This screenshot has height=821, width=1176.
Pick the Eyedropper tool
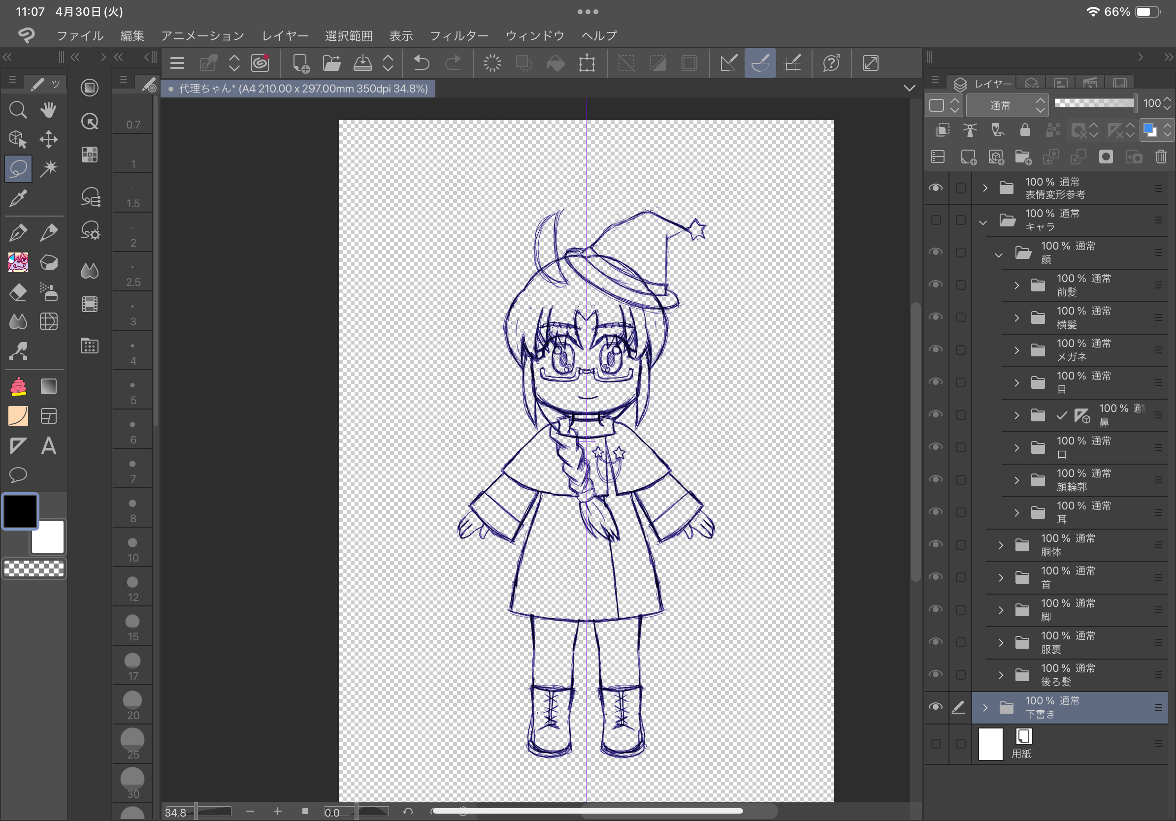coord(18,198)
